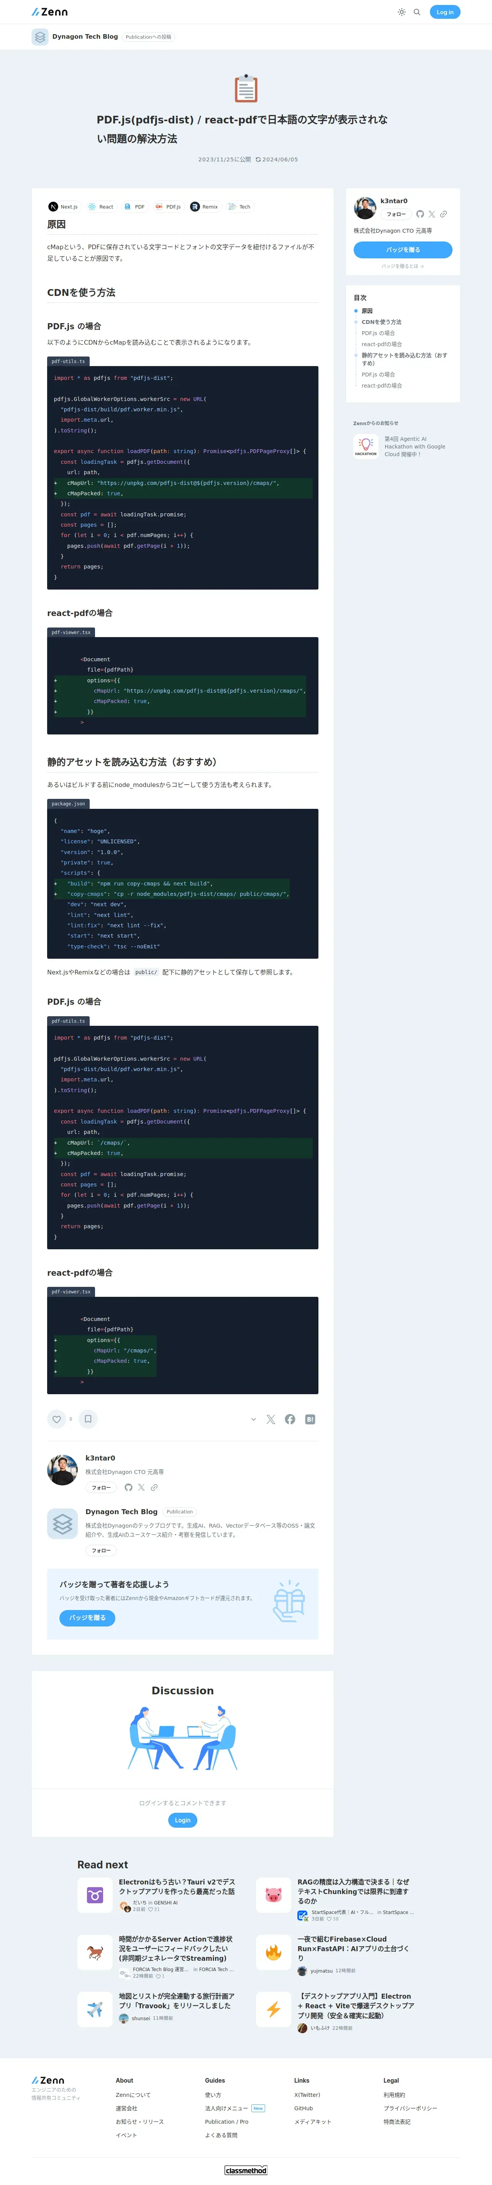Jump to 静的アセットを読み込む方法 in table of contents
The width and height of the screenshot is (492, 2185).
pyautogui.click(x=405, y=359)
